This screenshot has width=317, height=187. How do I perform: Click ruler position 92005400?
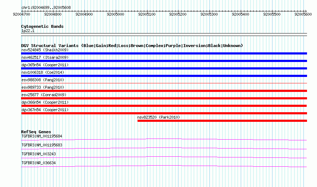tap(240, 14)
